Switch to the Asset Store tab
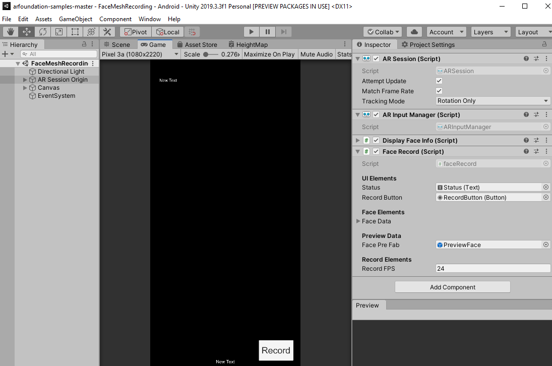The height and width of the screenshot is (366, 552). pos(197,45)
